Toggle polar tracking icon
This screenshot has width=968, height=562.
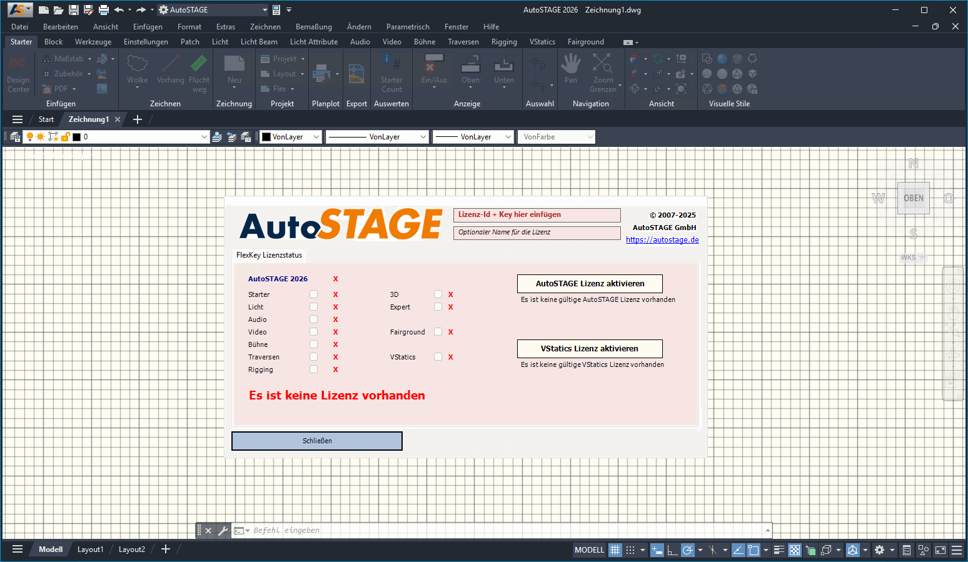point(687,550)
